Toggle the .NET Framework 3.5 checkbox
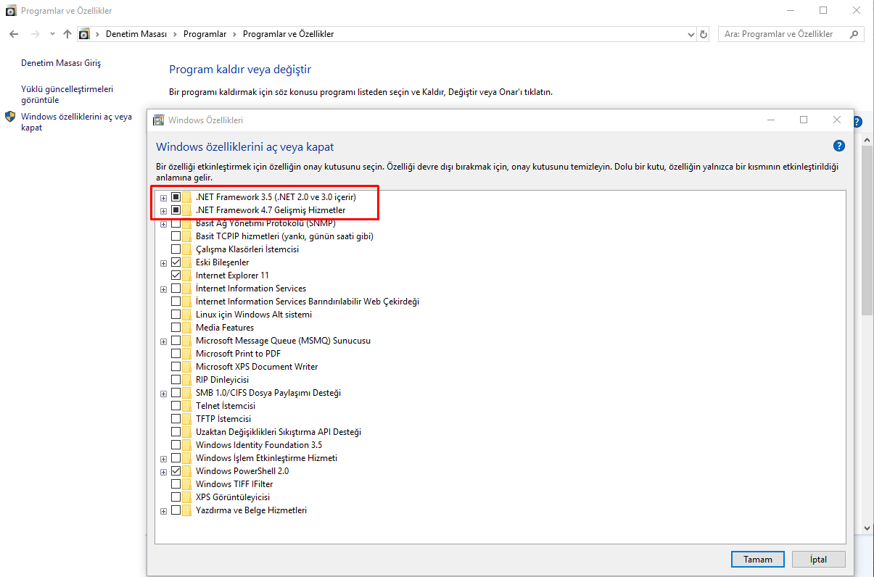This screenshot has height=577, width=874. [176, 197]
